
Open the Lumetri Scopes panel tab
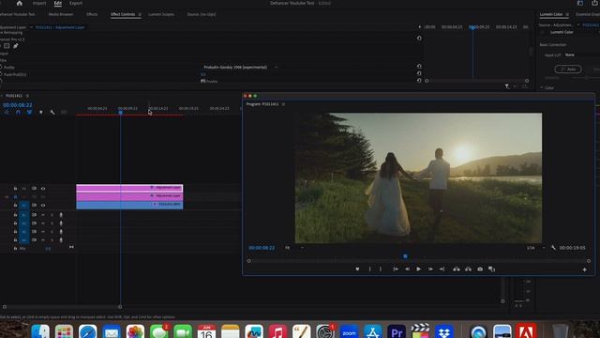[161, 14]
